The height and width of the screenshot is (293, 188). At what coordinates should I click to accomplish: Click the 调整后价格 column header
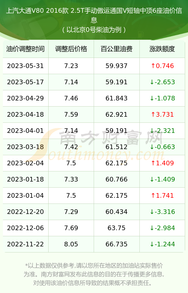point(71,49)
